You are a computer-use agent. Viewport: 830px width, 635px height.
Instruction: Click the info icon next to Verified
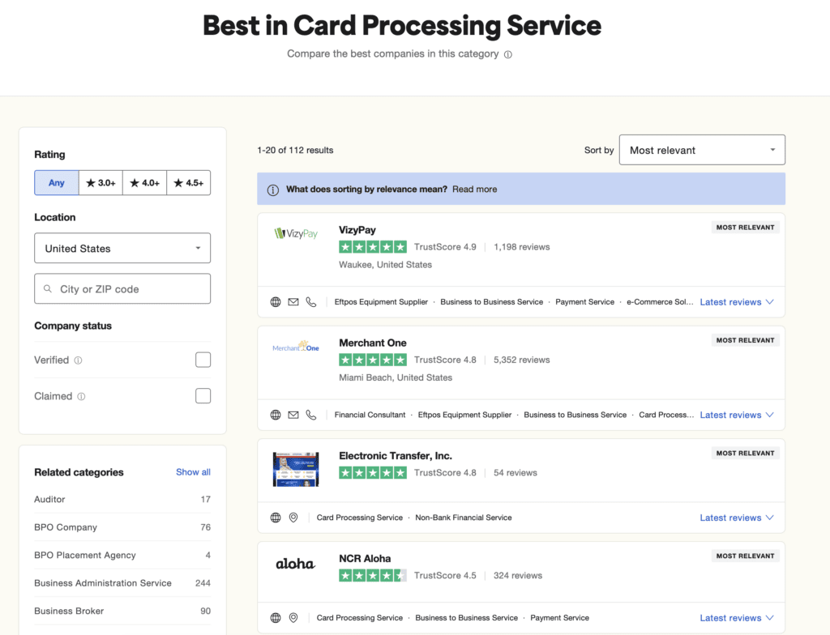click(x=79, y=360)
